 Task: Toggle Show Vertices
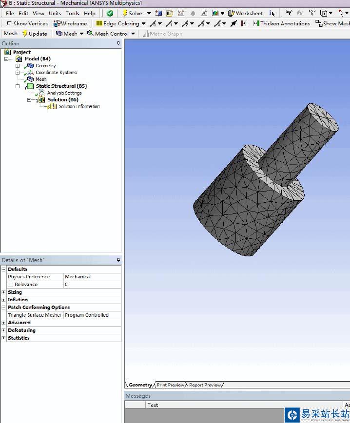27,23
